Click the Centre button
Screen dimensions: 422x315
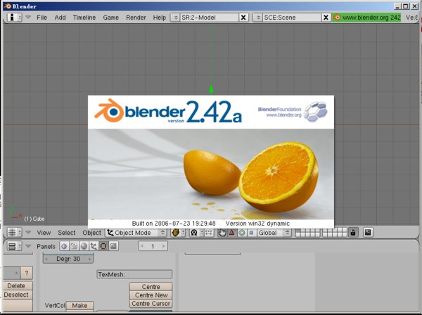click(151, 287)
